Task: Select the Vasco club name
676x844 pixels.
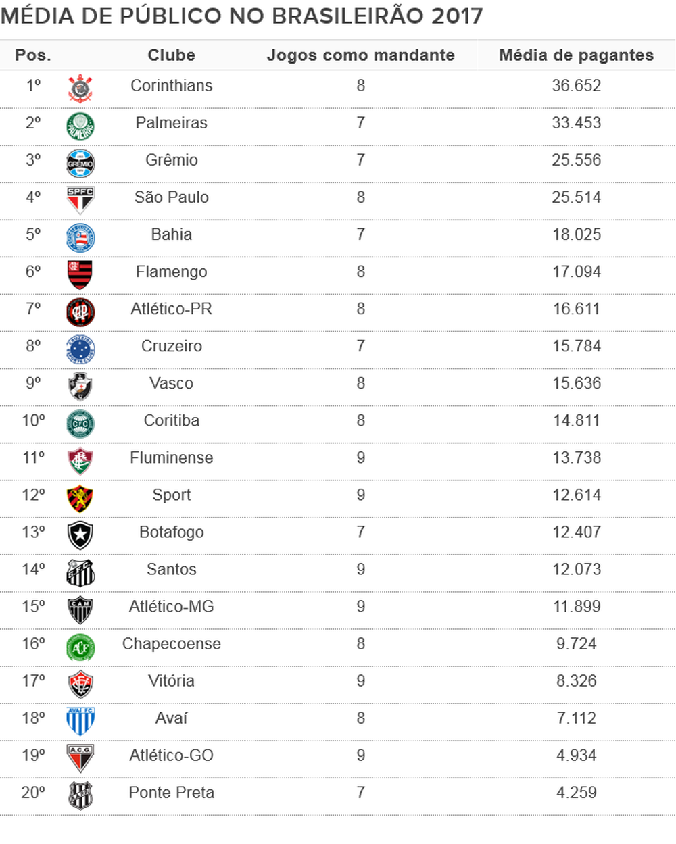Action: tap(172, 383)
